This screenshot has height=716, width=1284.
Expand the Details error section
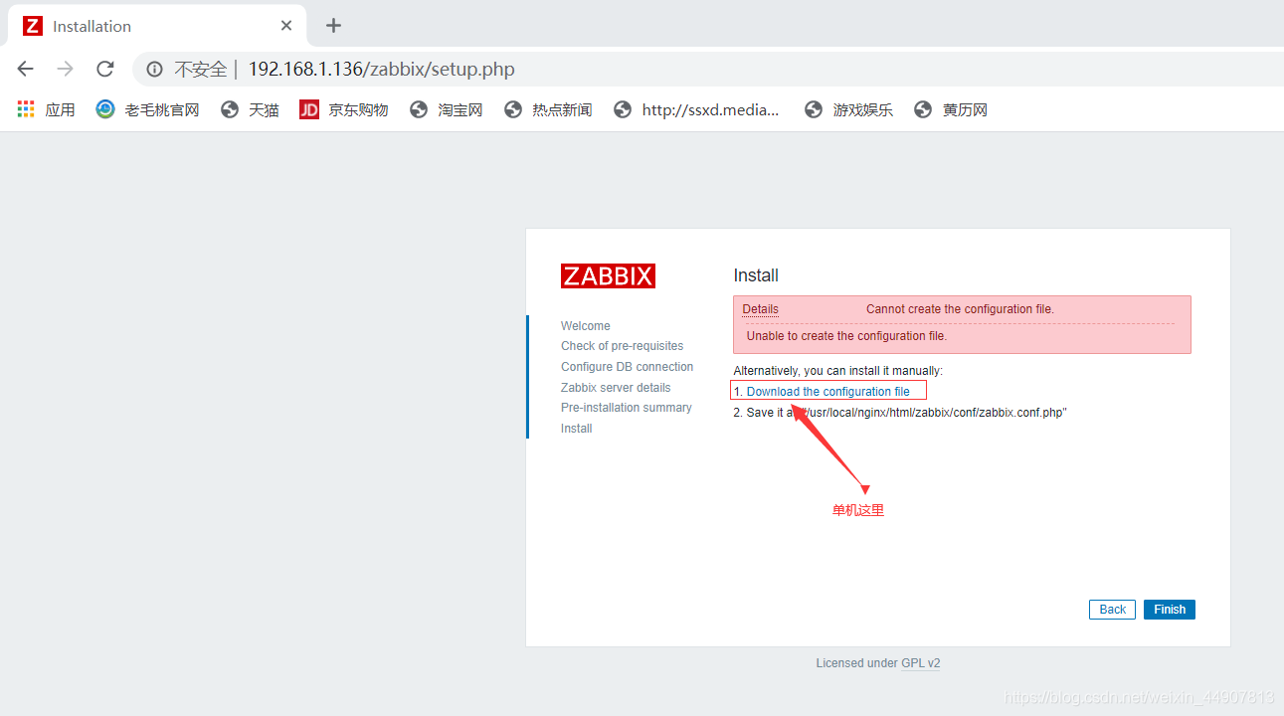(761, 309)
